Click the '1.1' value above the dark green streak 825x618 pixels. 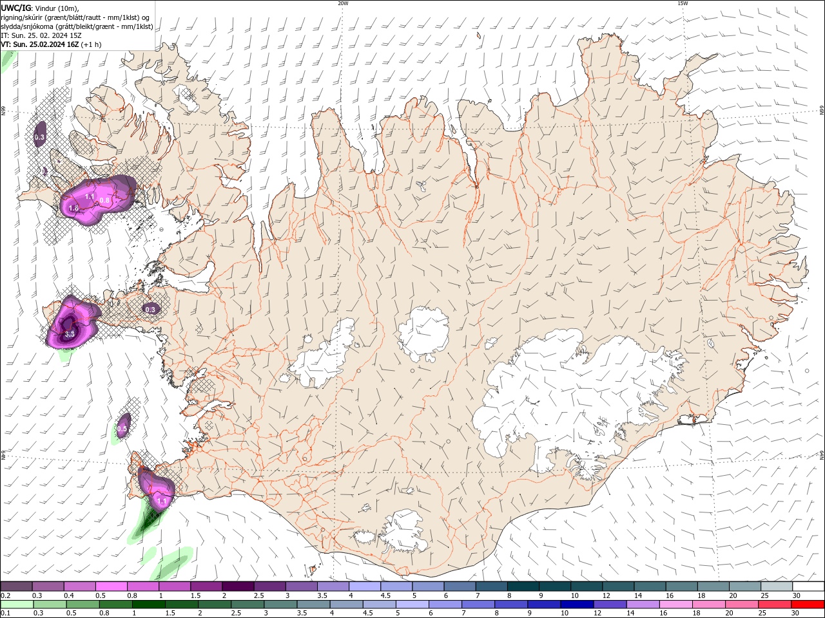162,501
